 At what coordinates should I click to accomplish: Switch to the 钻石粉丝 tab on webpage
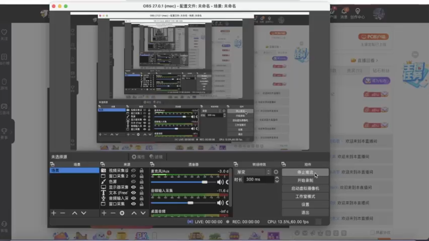click(381, 71)
